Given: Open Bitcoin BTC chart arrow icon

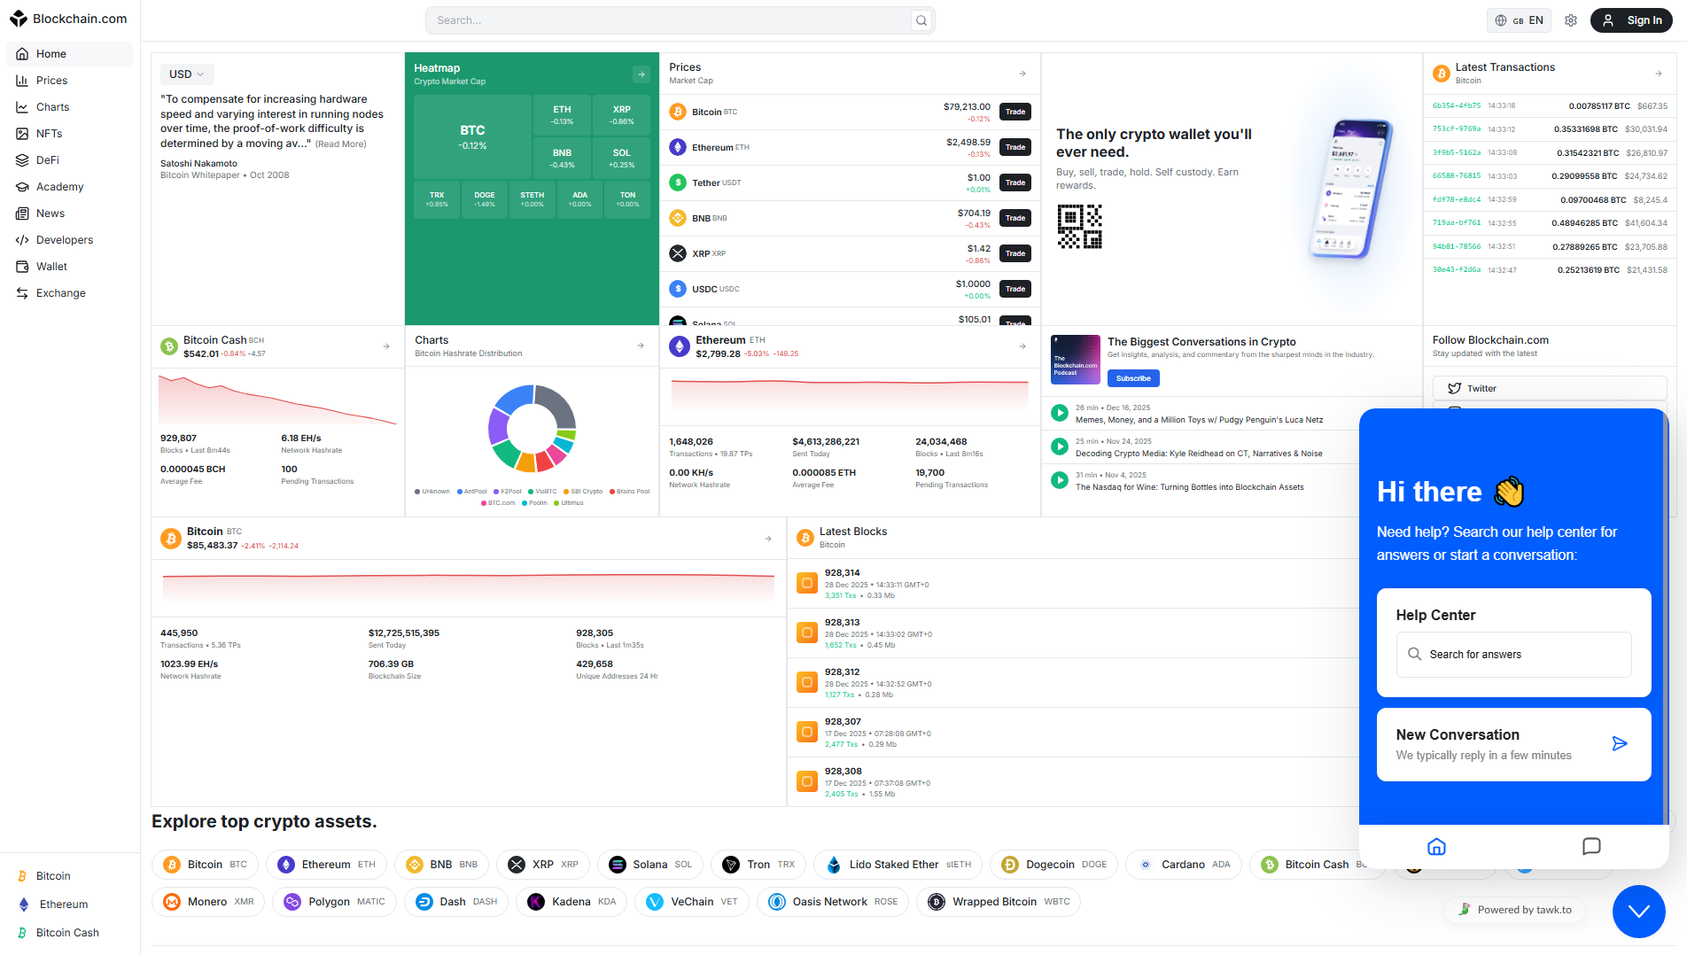Looking at the screenshot, I should (768, 539).
